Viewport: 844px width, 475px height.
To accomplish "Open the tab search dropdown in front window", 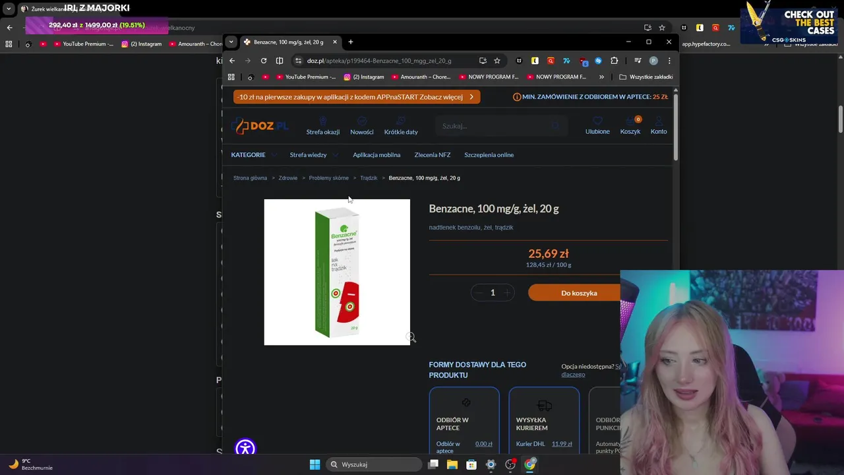I will coord(231,42).
